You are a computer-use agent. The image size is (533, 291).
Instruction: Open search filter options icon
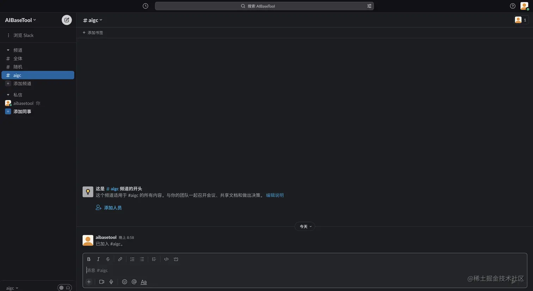tap(369, 6)
